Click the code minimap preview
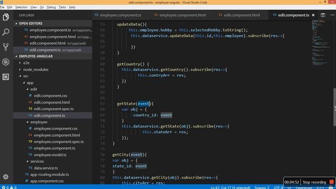The image size is (336, 189). [x=321, y=43]
